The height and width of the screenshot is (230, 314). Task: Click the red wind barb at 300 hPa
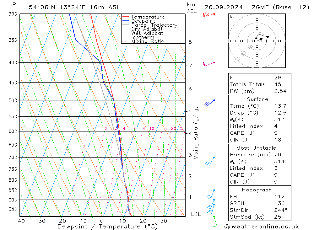(209, 14)
